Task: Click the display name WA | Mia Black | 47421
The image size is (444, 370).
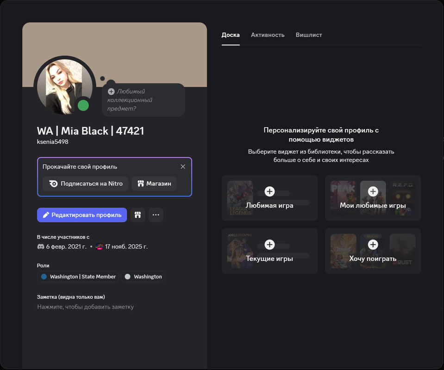Action: pyautogui.click(x=90, y=131)
